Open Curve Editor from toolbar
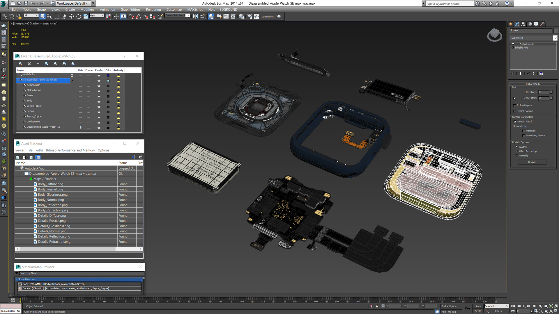 [226, 16]
